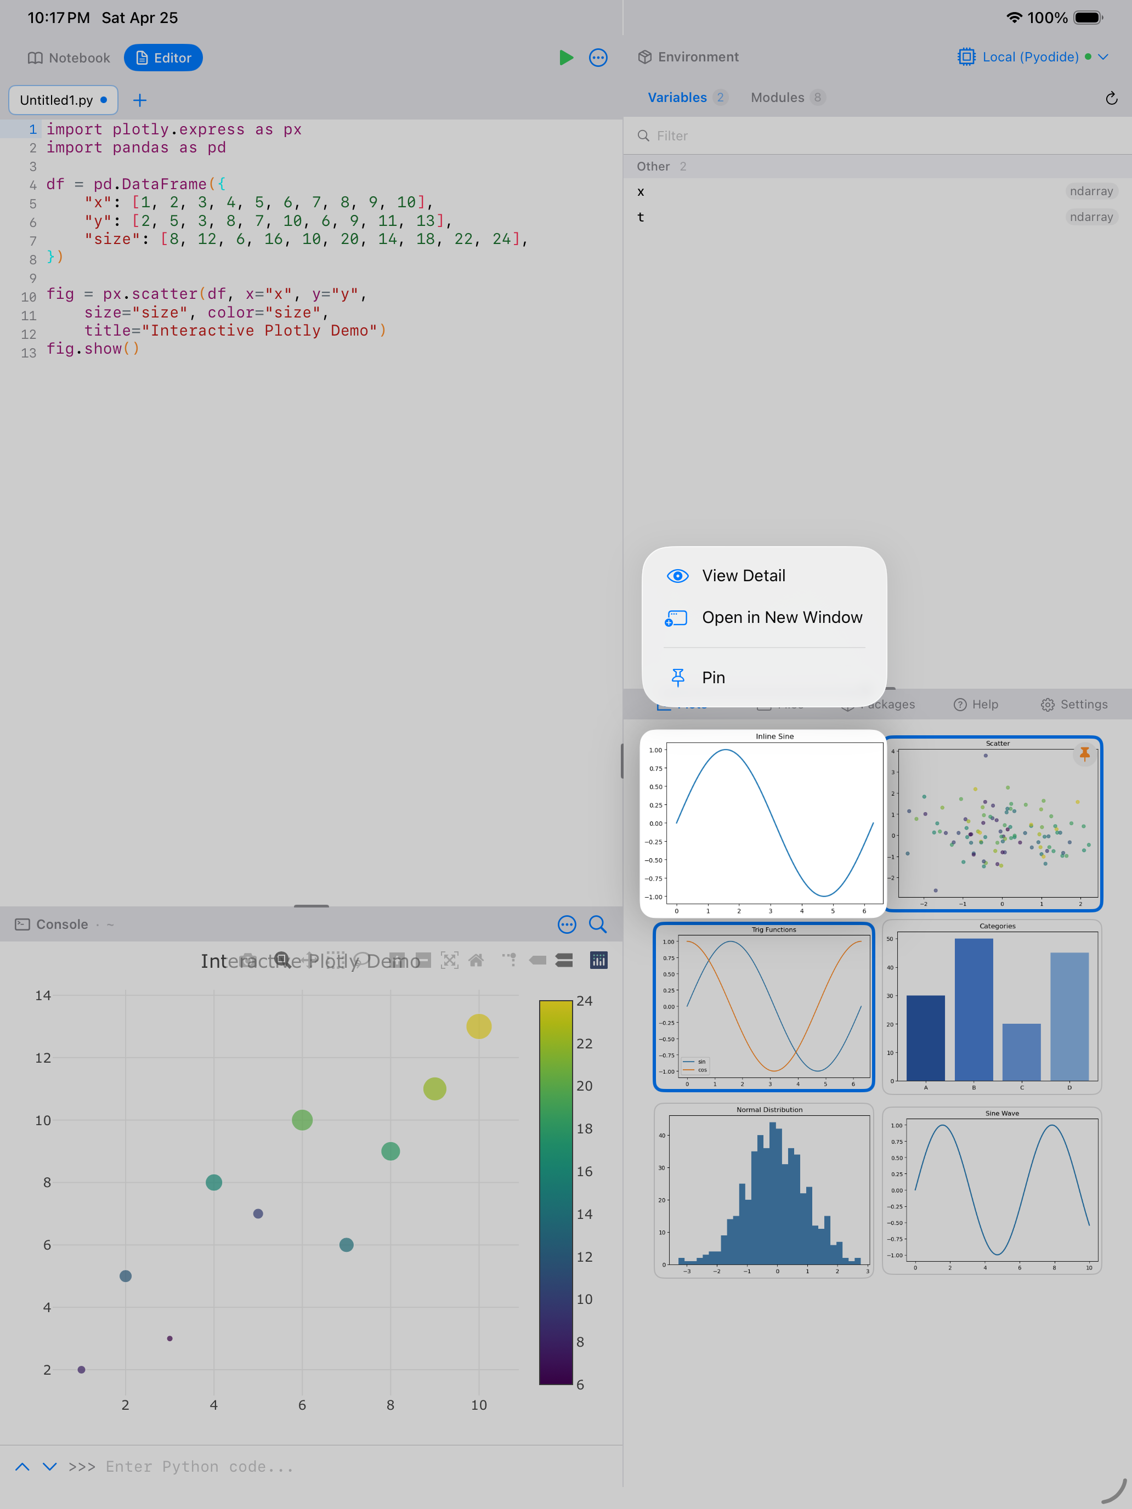Switch to Notebook mode

[x=69, y=58]
